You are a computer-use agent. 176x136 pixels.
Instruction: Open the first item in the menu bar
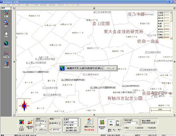point(3,5)
